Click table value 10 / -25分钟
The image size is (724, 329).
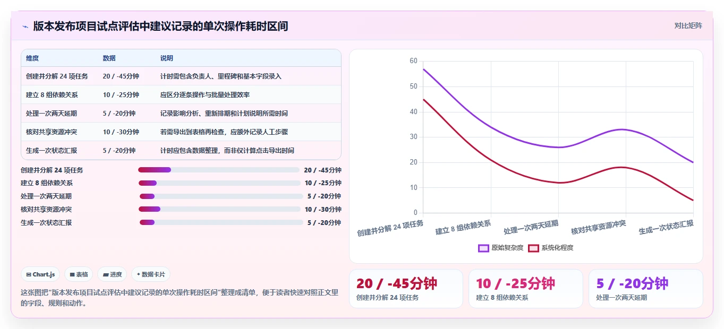click(x=121, y=95)
